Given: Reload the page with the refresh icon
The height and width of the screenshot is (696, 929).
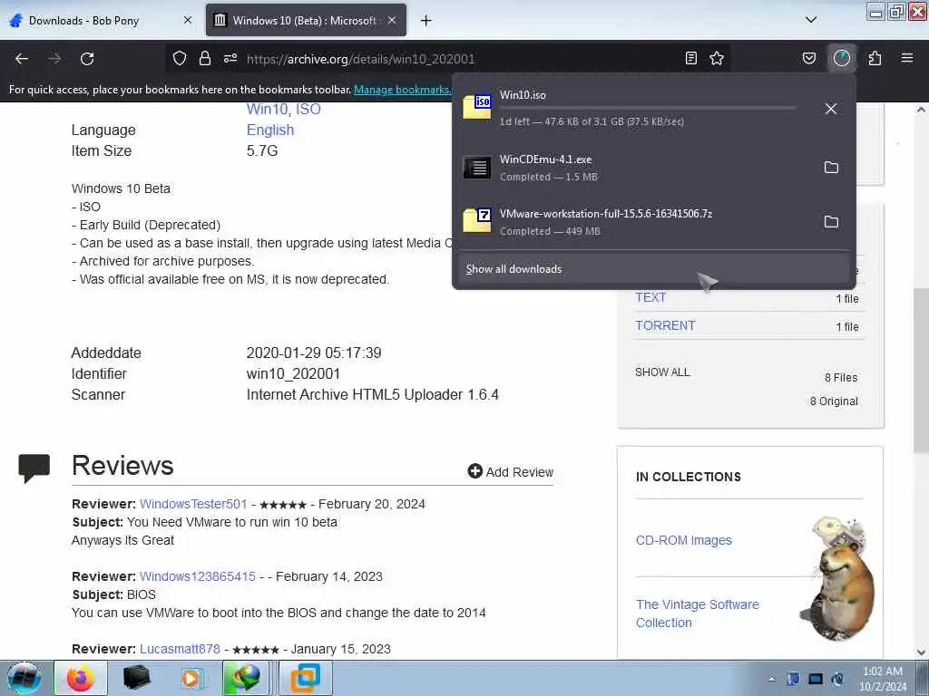Looking at the screenshot, I should pos(87,59).
